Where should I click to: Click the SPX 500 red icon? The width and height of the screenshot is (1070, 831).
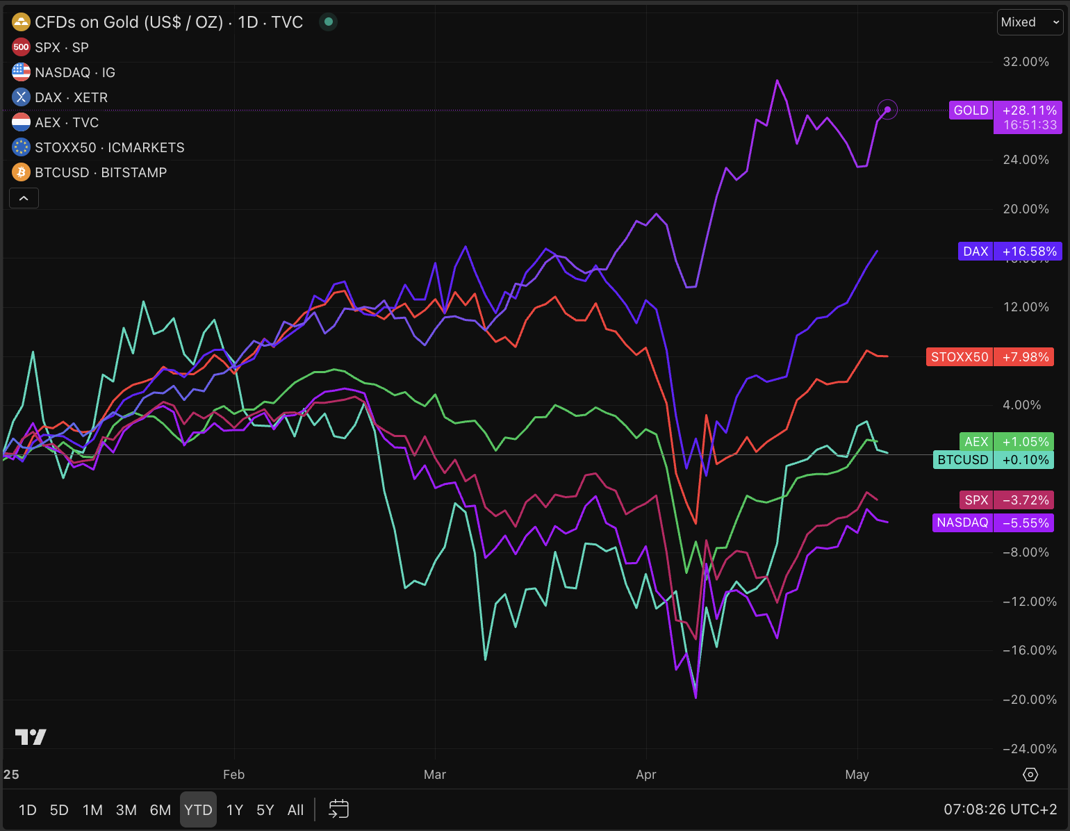[22, 47]
